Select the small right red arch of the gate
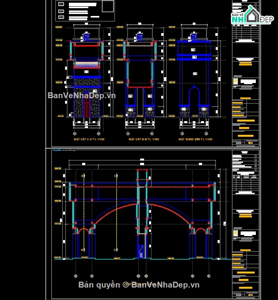Viewport: 278px width, 300px height. (x=201, y=231)
